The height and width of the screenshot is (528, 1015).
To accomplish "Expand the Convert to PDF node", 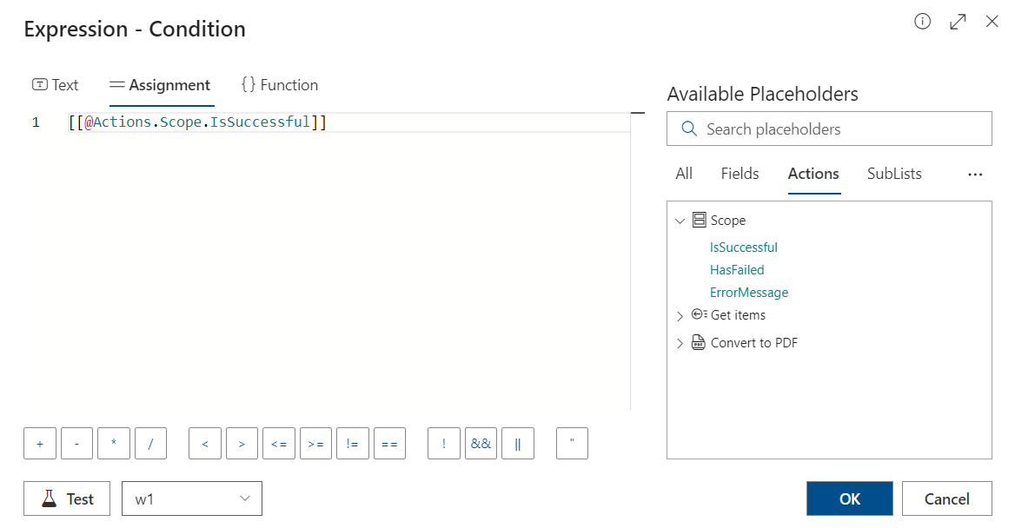I will click(x=680, y=344).
